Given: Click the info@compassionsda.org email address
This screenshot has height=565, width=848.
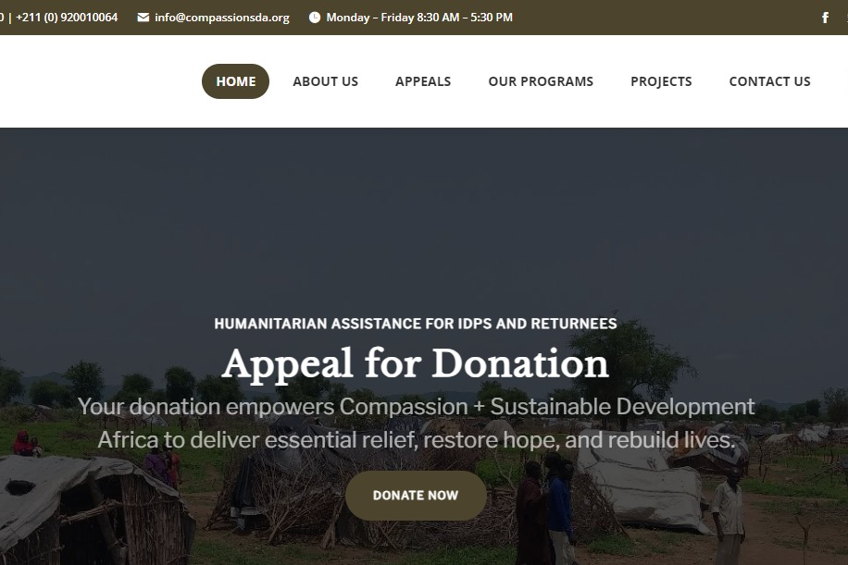Looking at the screenshot, I should click(x=222, y=18).
